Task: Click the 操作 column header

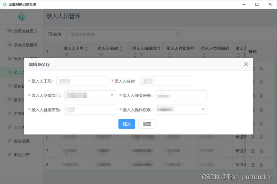Action: coord(252,51)
